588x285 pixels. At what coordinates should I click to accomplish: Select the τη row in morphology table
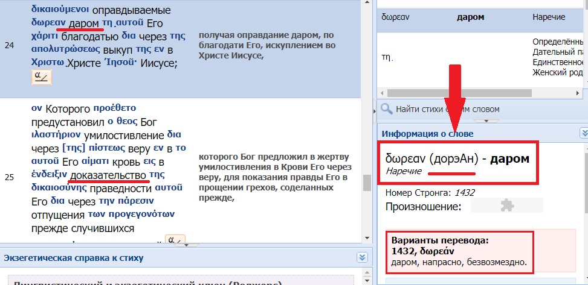coord(471,57)
